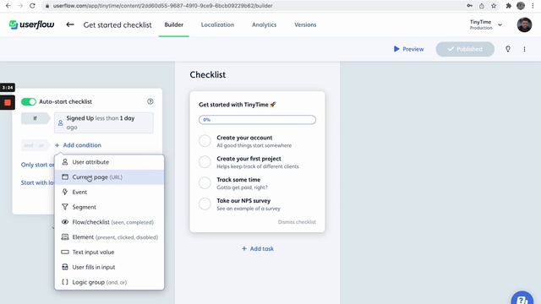
Task: Click the browser address bar URL
Action: click(162, 6)
